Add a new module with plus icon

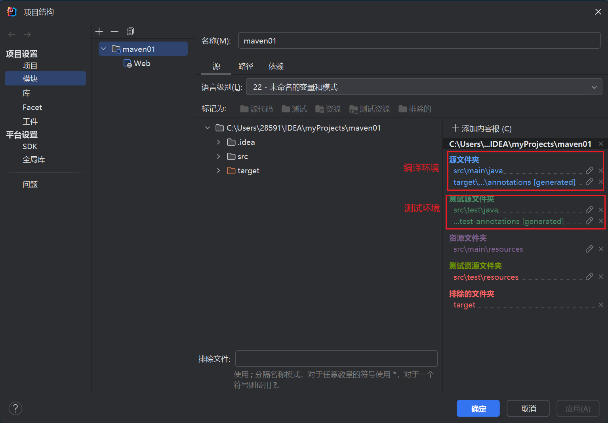pyautogui.click(x=99, y=31)
